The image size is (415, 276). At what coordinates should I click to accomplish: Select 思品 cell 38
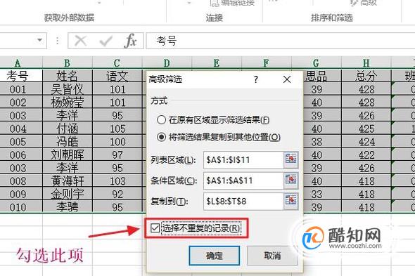coord(322,142)
